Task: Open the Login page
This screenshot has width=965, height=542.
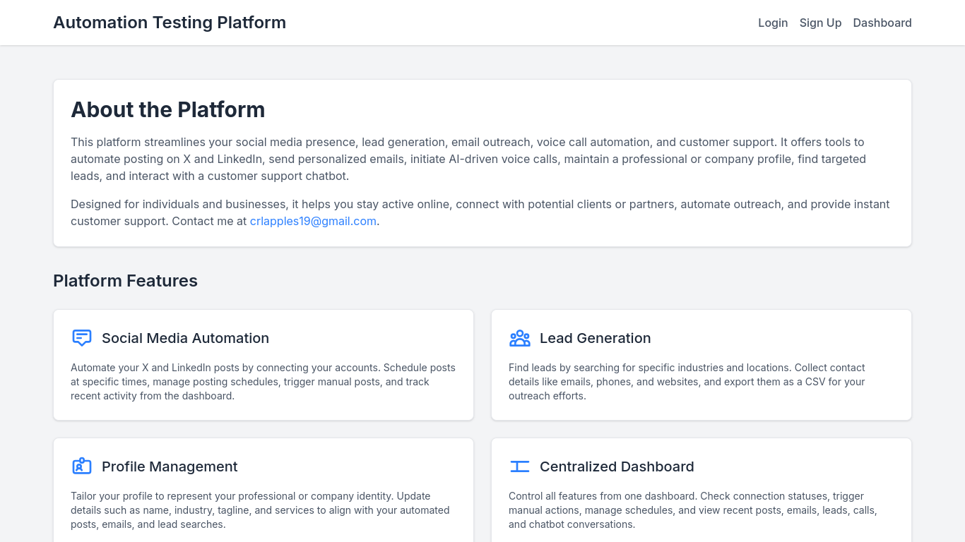Action: click(773, 23)
